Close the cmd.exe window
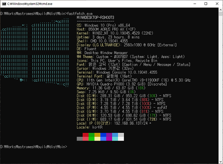 217,4
